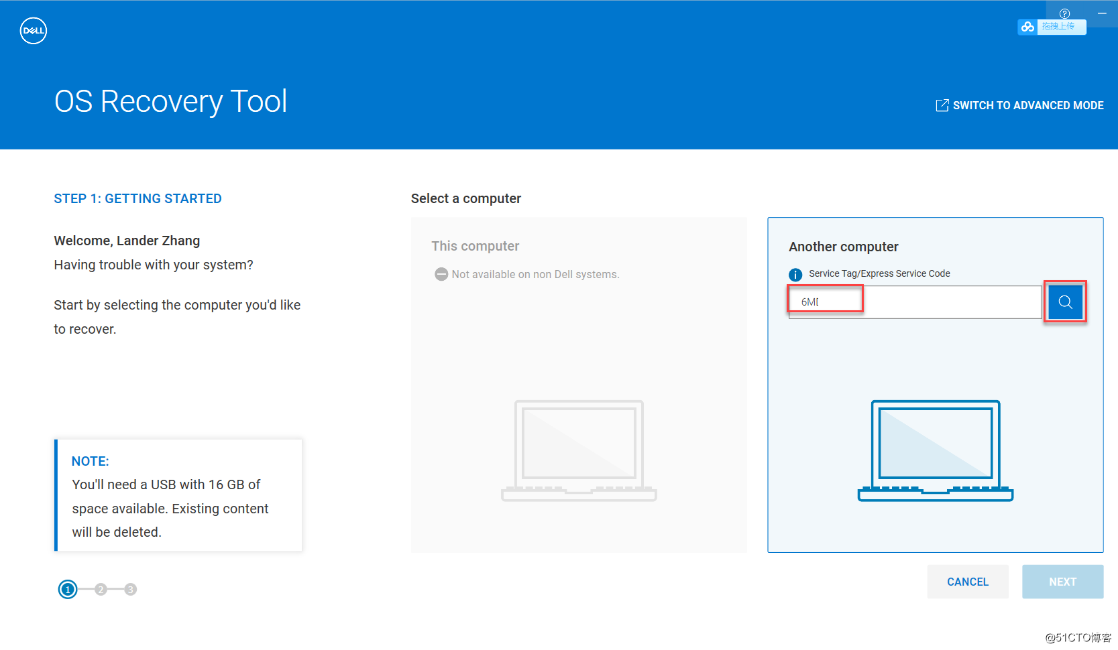Click the CANCEL button
Image resolution: width=1118 pixels, height=650 pixels.
click(x=968, y=582)
